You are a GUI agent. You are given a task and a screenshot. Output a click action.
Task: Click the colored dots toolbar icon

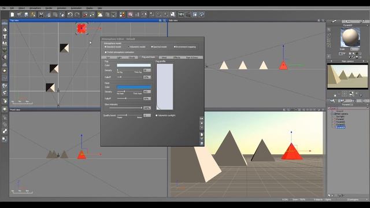pos(122,14)
